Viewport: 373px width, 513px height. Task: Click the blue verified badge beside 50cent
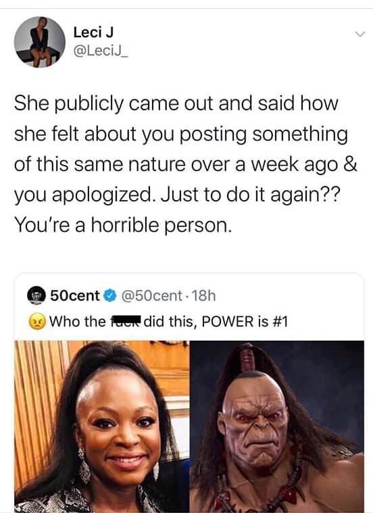(x=110, y=296)
